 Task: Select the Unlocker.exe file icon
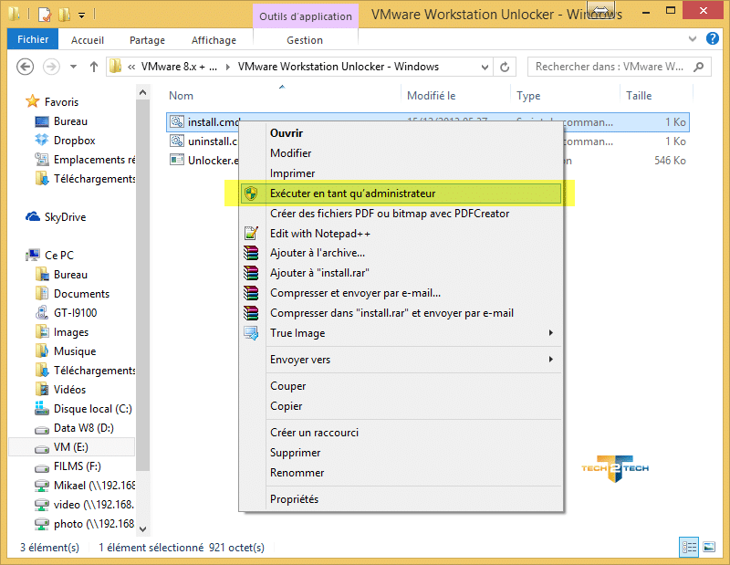177,161
